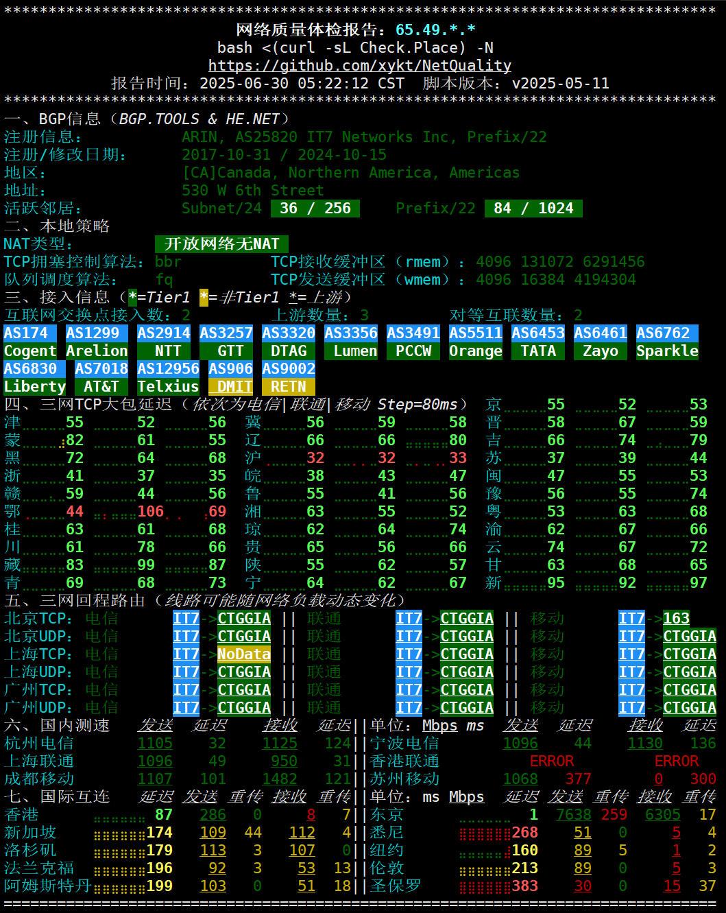Viewport: 726px width, 913px height.
Task: Click the Prefix/22 badge 84 / 1024
Action: pyautogui.click(x=533, y=209)
